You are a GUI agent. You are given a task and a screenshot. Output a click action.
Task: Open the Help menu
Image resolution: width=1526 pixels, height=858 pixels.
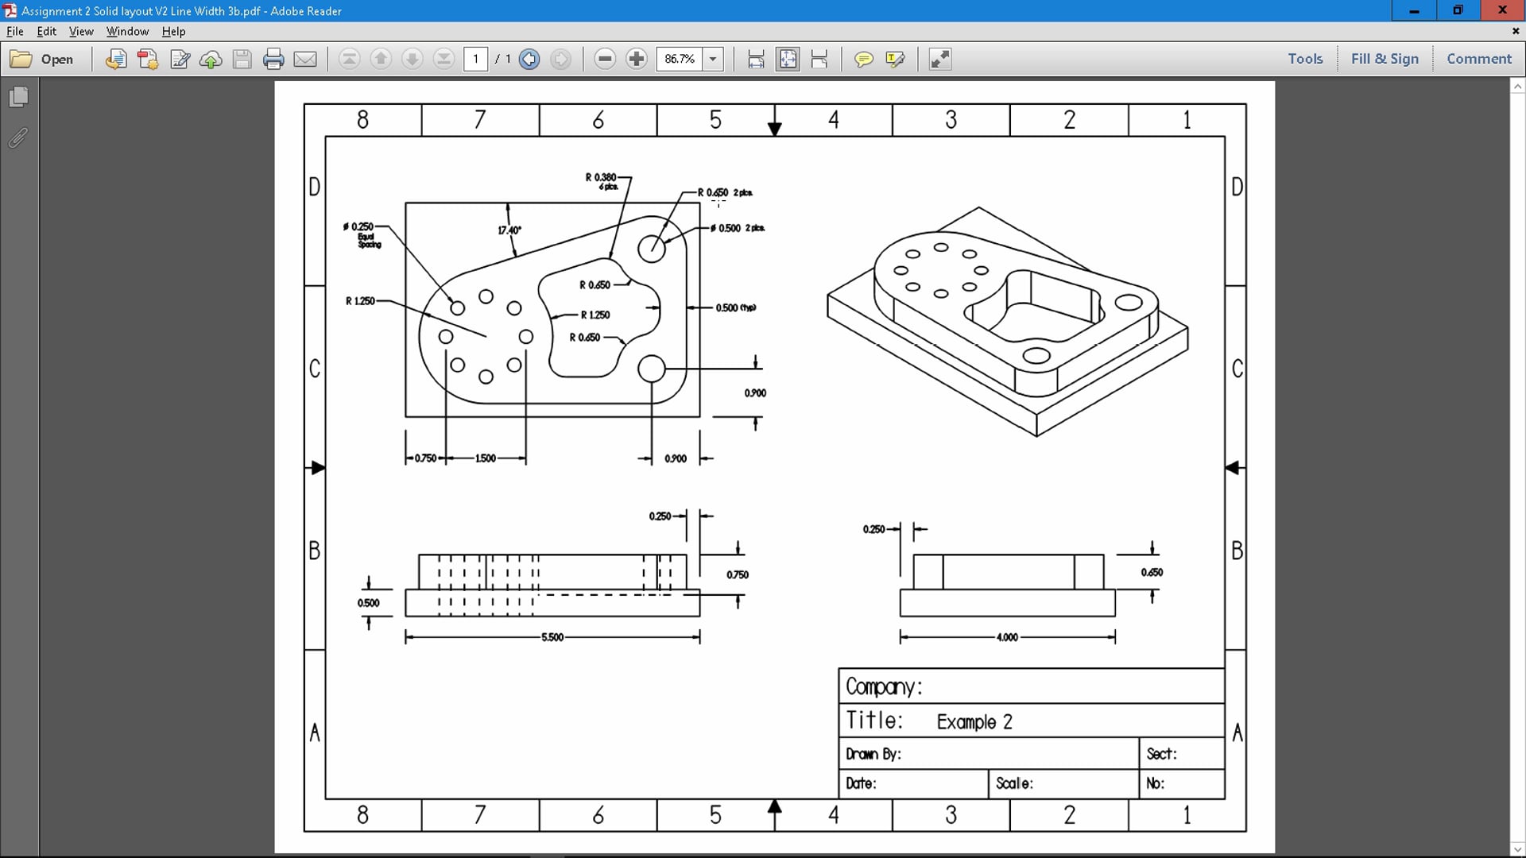click(173, 32)
